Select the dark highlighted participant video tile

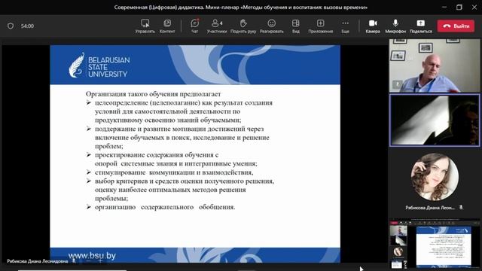pyautogui.click(x=435, y=120)
